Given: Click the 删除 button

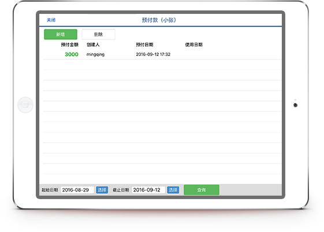Looking at the screenshot, I should [98, 34].
